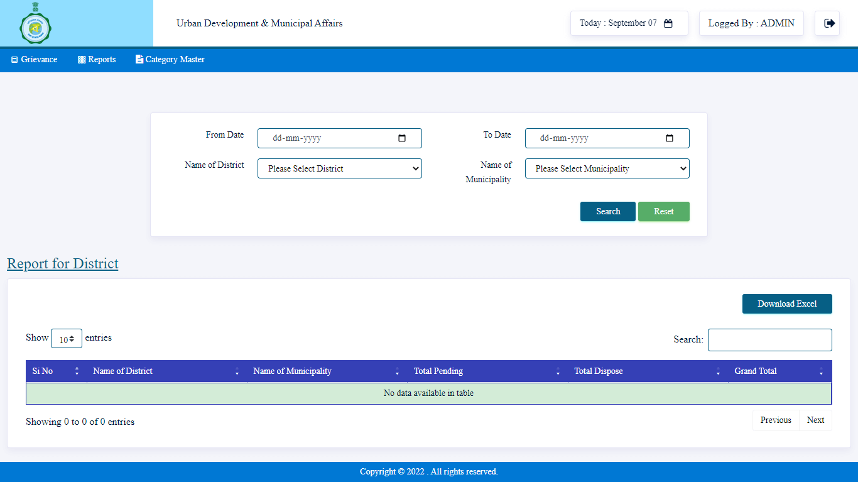Sort by Total Pending arrows

click(558, 371)
